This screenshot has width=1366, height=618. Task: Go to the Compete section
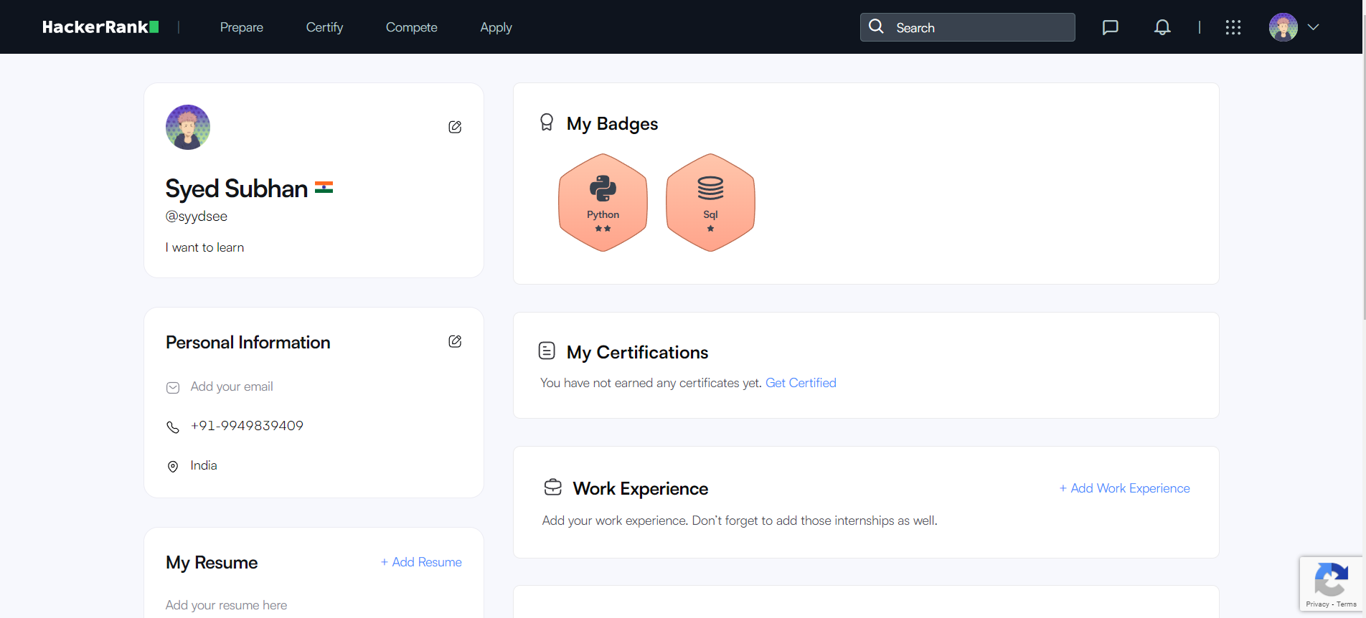pos(412,27)
